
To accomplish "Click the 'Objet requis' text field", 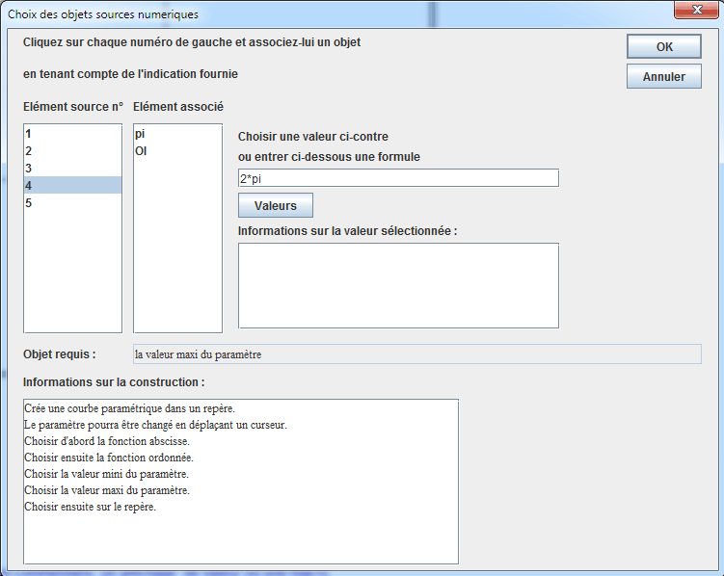I will pos(415,354).
